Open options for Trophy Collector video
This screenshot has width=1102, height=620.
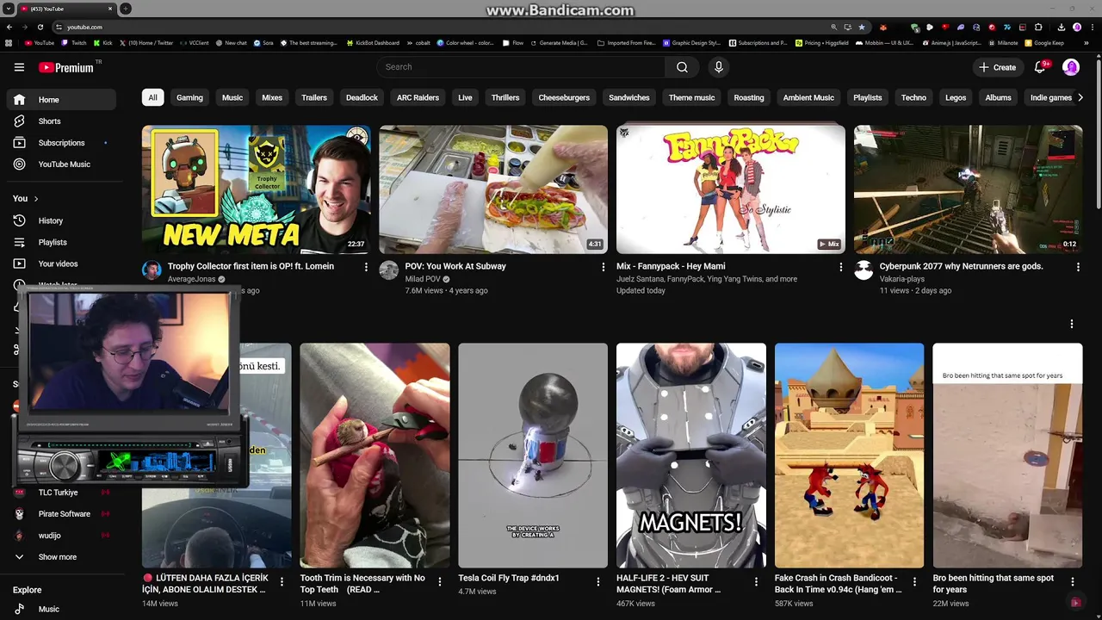[366, 267]
